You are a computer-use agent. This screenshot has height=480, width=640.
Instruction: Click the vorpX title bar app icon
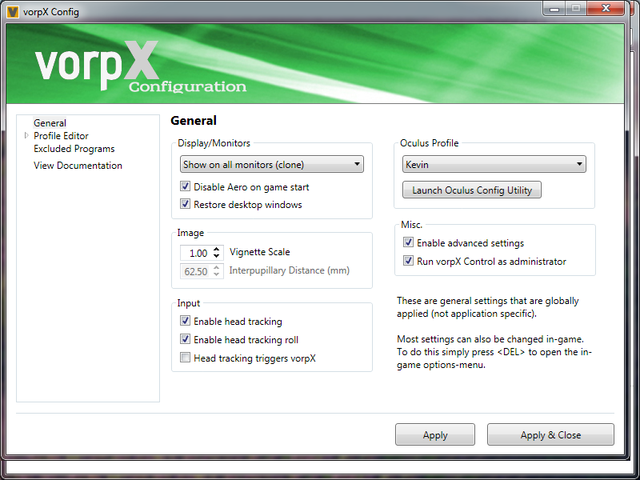(13, 12)
